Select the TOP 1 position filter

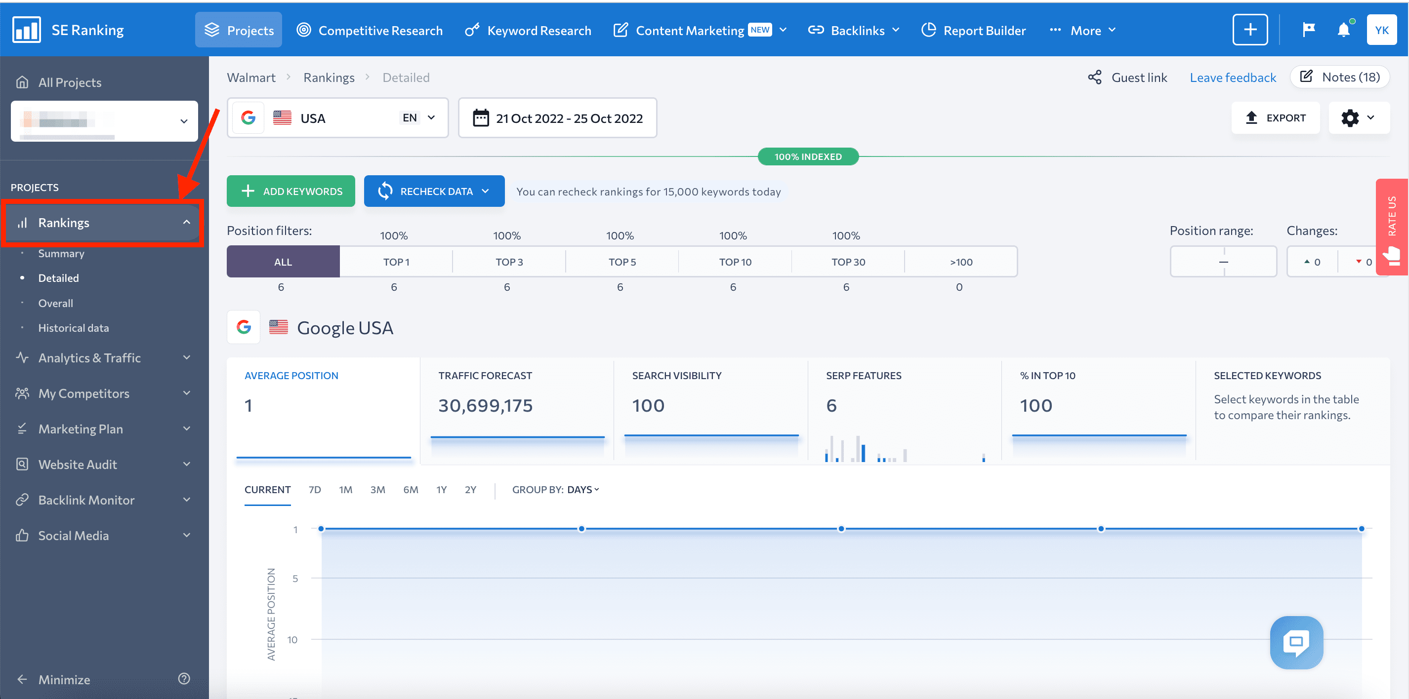coord(396,262)
